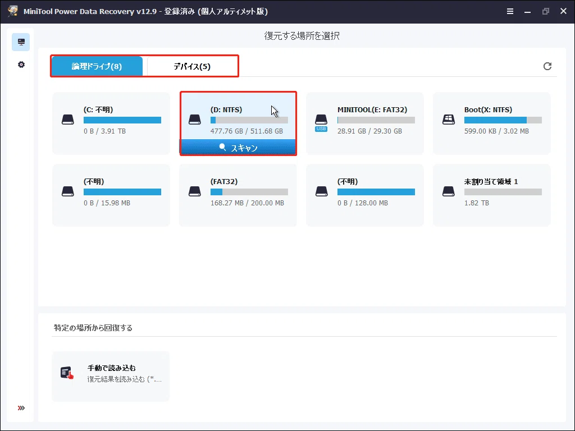Image resolution: width=575 pixels, height=431 pixels.
Task: Click the usage bar of D: NTFS drive
Action: 249,120
